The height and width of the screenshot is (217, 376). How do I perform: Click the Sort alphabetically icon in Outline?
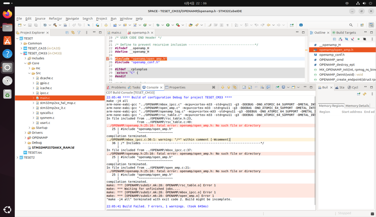pyautogui.click(x=340, y=39)
